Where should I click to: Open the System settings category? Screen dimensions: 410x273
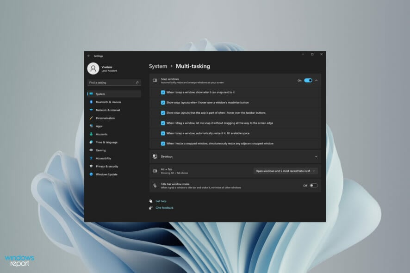point(114,94)
